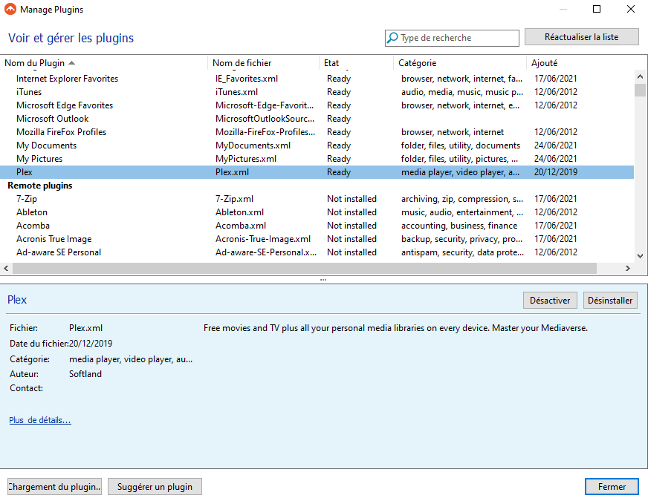Select the Acomba remote plugin
This screenshot has width=648, height=501.
click(317, 226)
